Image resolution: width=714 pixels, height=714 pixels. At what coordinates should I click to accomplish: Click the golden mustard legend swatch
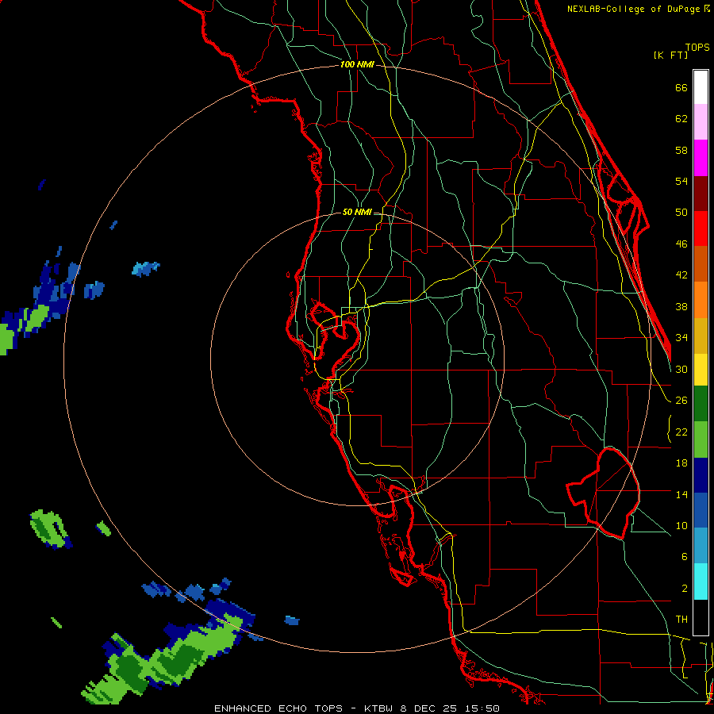coord(701,336)
